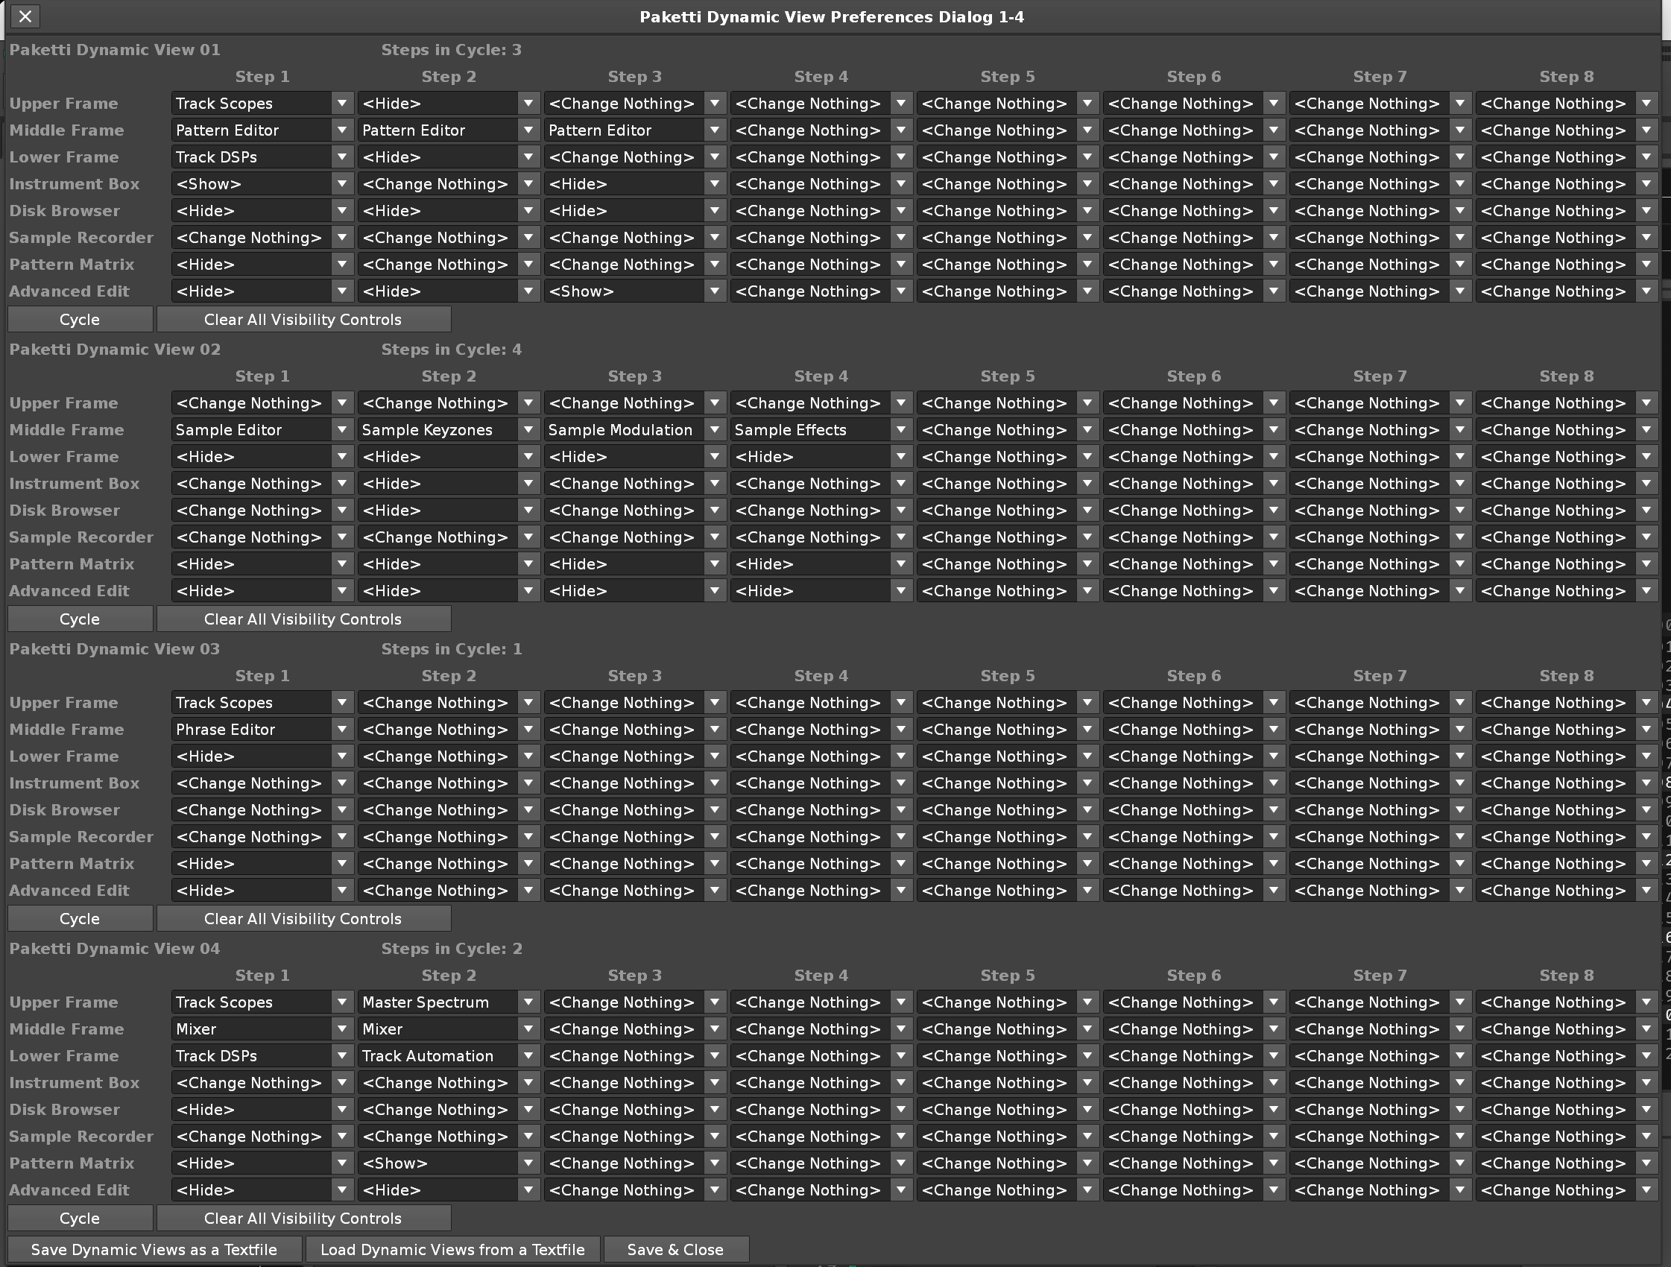1671x1267 pixels.
Task: Expand View 01 Instrument Box Step 1 arrow
Action: pyautogui.click(x=342, y=184)
